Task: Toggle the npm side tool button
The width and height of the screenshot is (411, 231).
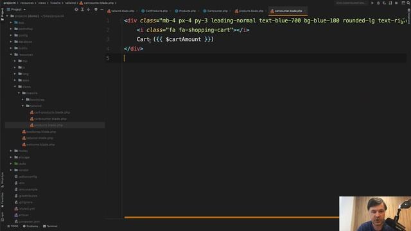Action: click(x=3, y=216)
